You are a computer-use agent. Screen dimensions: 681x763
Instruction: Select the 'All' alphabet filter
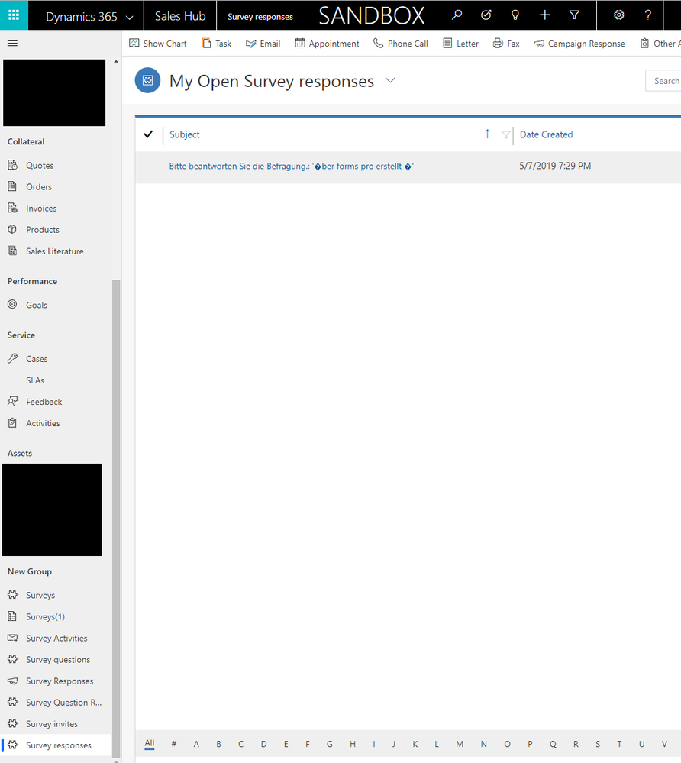(x=150, y=744)
